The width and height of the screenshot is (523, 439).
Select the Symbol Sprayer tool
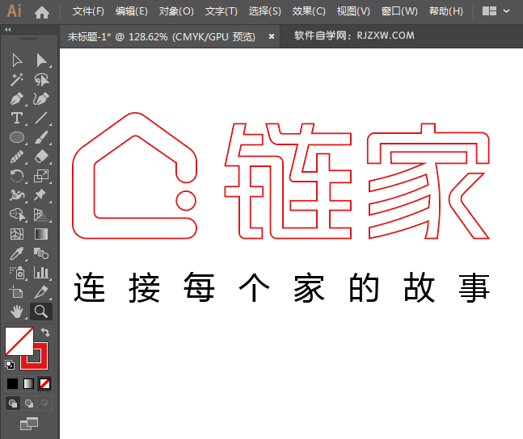[17, 273]
